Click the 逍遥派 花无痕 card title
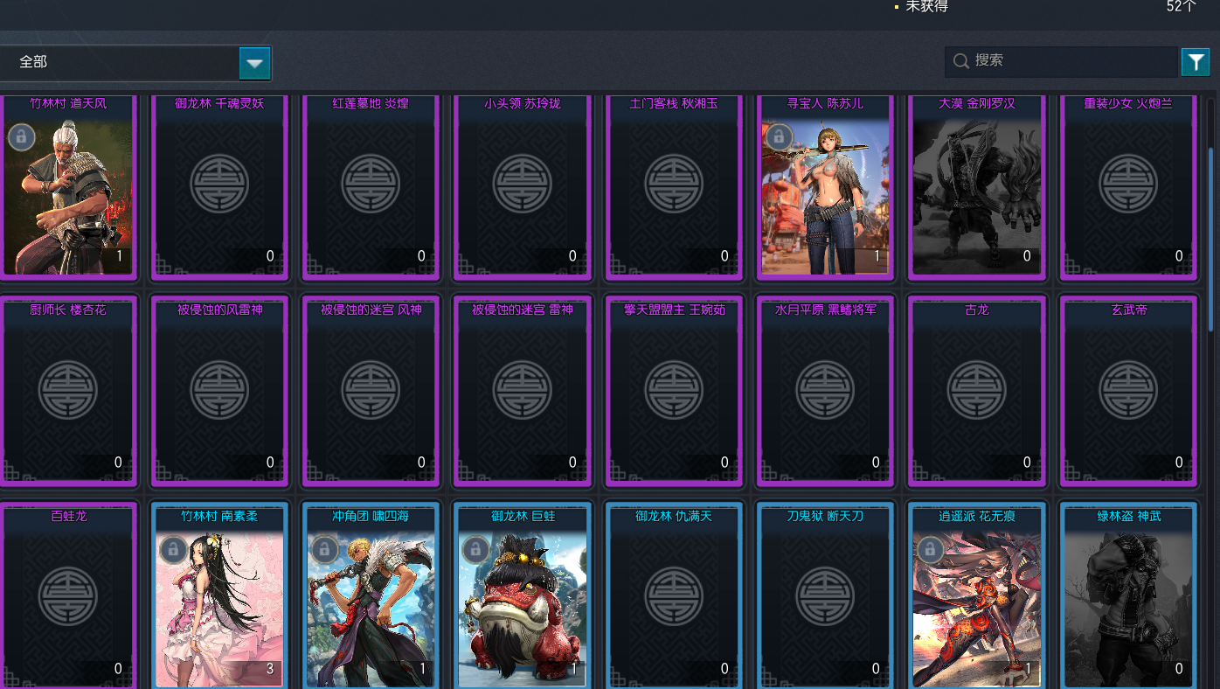 (x=977, y=516)
